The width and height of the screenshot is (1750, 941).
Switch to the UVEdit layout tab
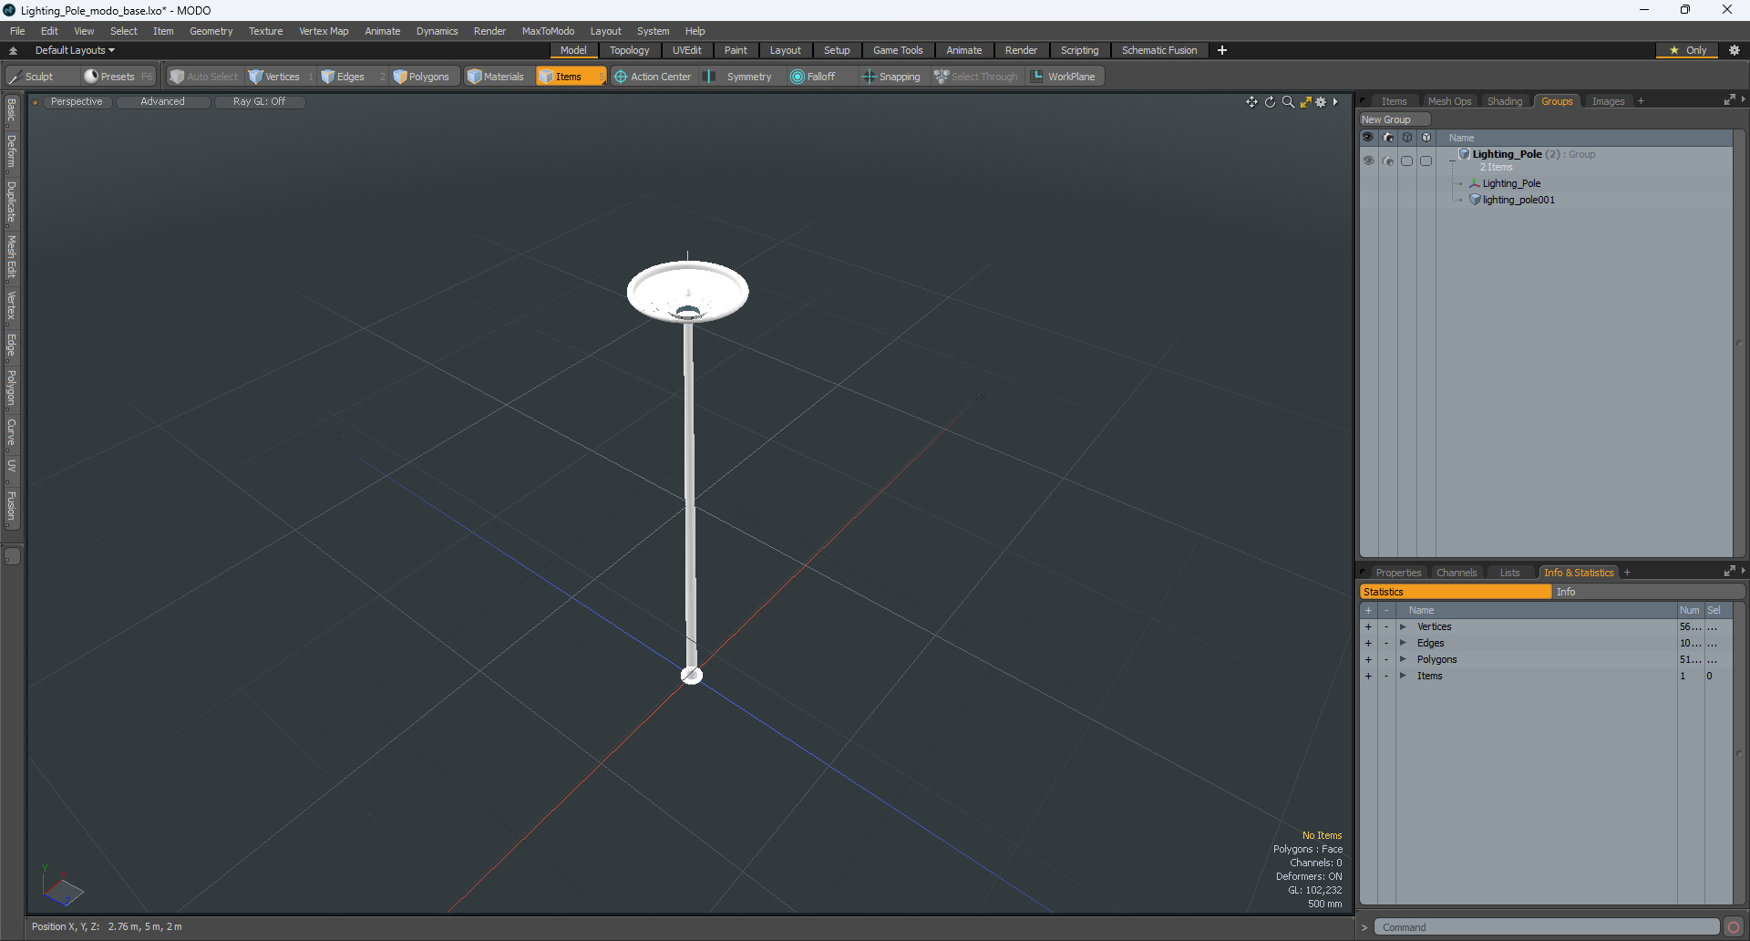click(x=686, y=50)
